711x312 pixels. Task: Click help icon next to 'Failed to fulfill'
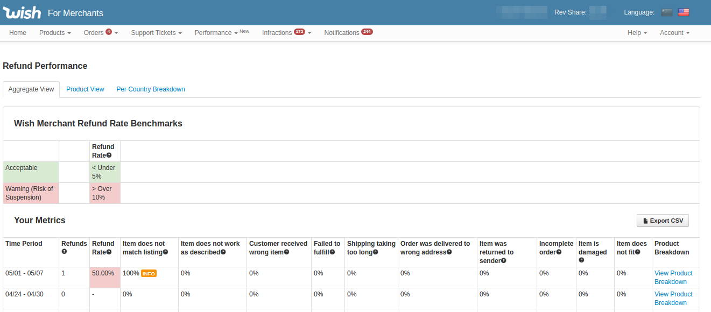point(332,252)
